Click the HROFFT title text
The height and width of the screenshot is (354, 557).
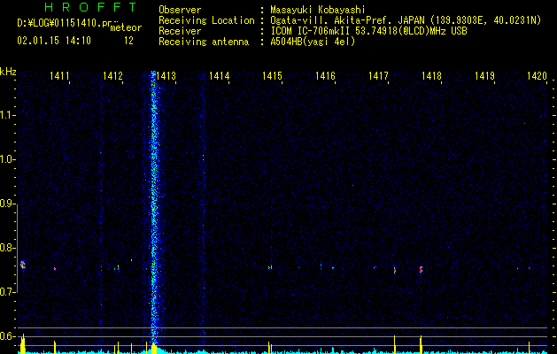pyautogui.click(x=90, y=7)
